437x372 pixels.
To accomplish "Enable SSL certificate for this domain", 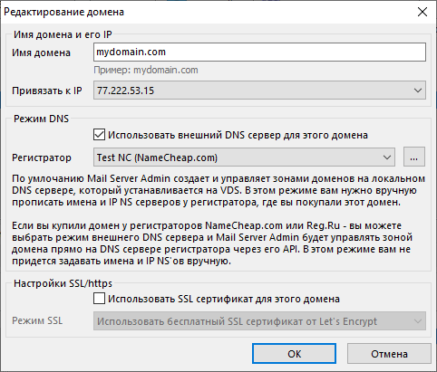I will coord(99,299).
